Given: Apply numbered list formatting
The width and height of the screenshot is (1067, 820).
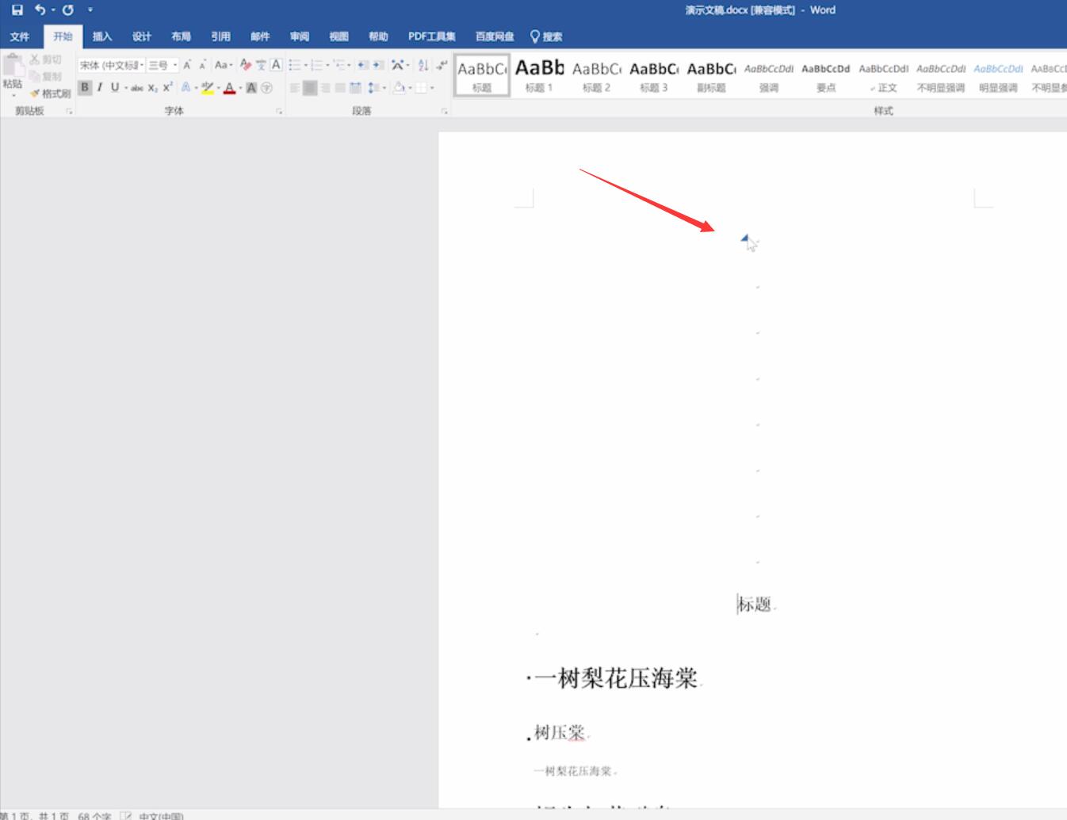Looking at the screenshot, I should coord(317,65).
